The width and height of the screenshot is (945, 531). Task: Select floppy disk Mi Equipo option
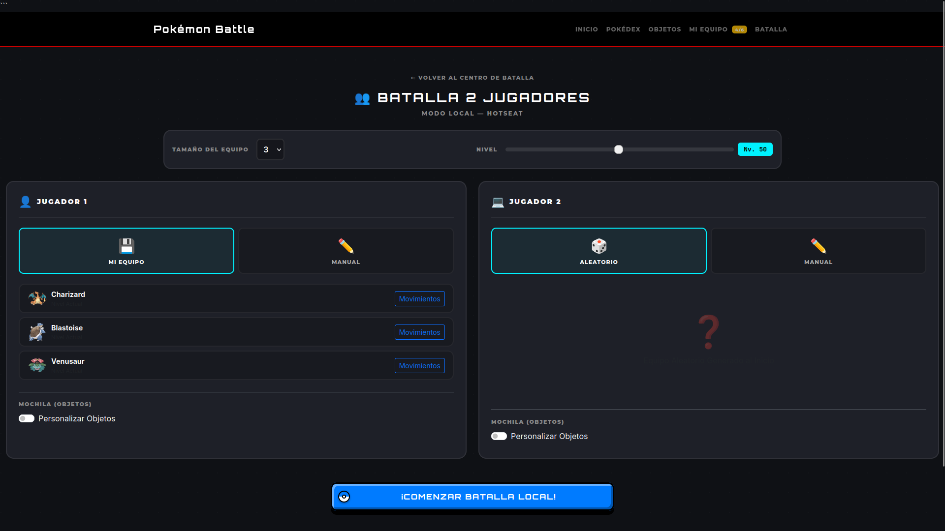tap(126, 251)
